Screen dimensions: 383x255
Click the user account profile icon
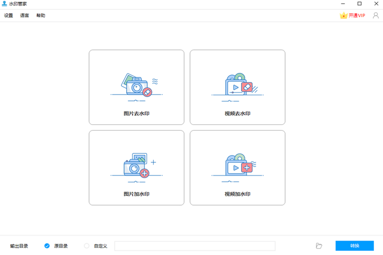[376, 15]
